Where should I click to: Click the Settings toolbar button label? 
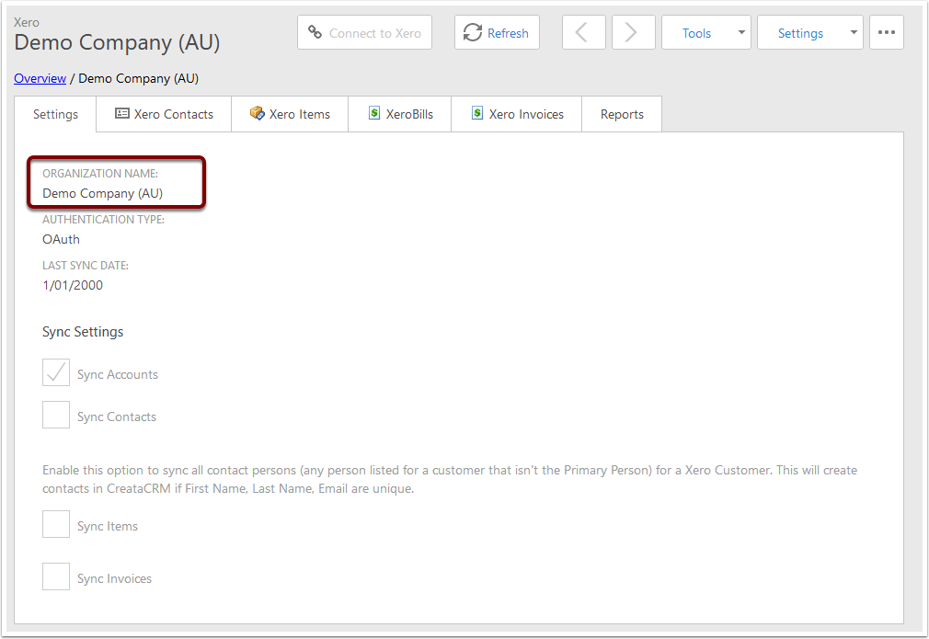click(x=800, y=33)
